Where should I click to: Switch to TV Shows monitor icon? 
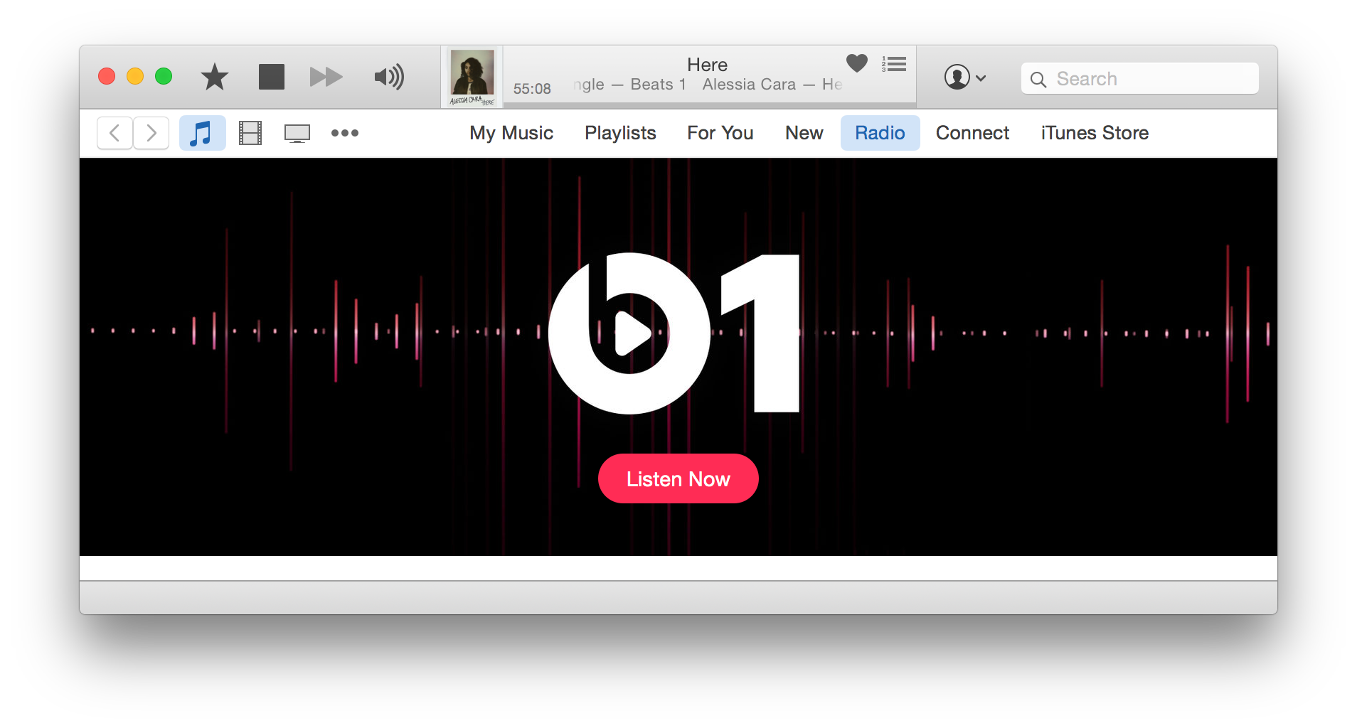pos(297,133)
